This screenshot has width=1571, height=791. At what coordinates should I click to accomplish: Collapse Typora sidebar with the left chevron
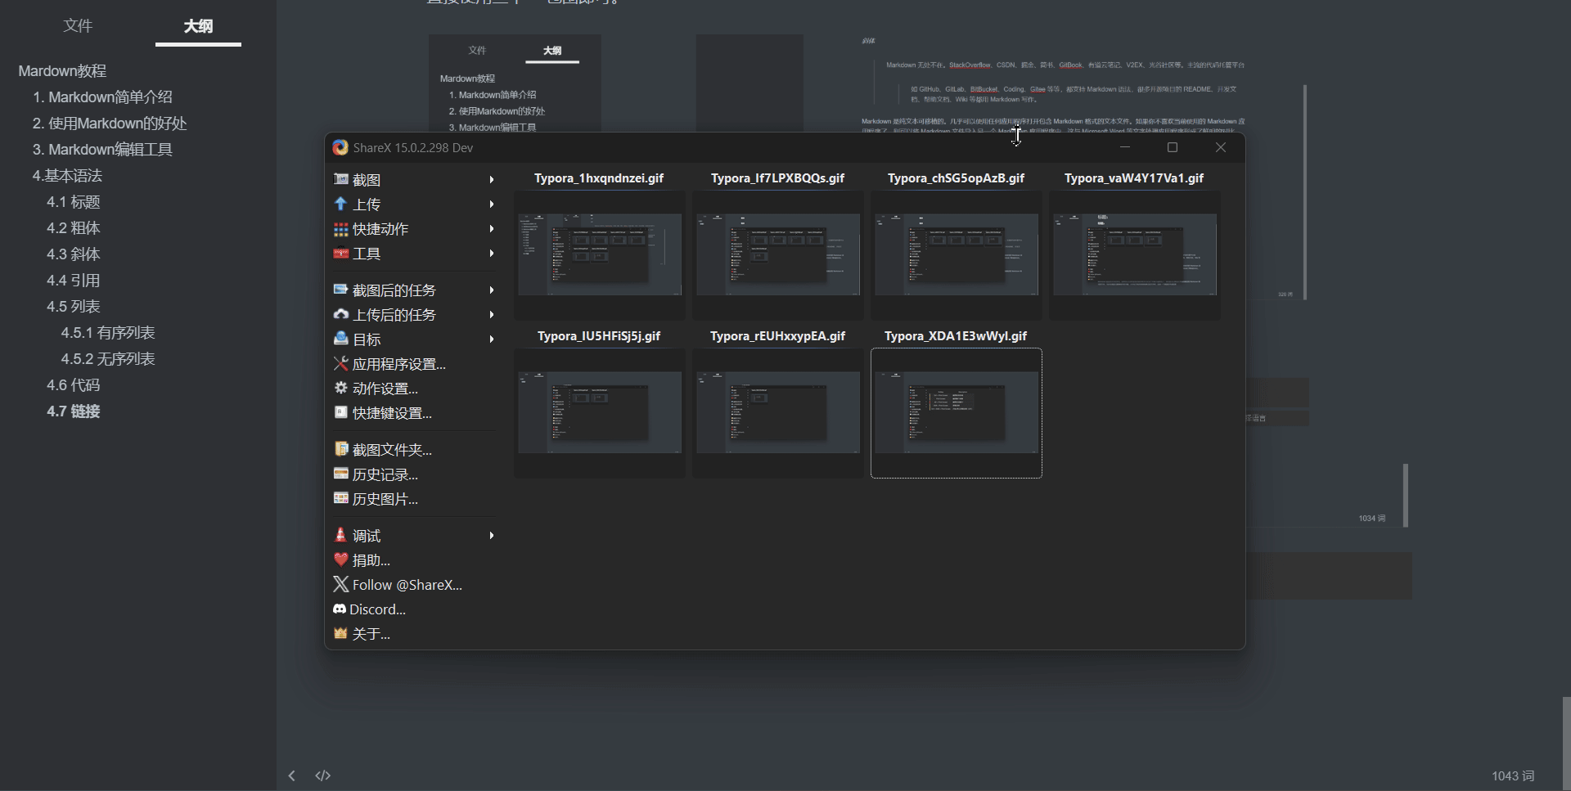(x=292, y=775)
